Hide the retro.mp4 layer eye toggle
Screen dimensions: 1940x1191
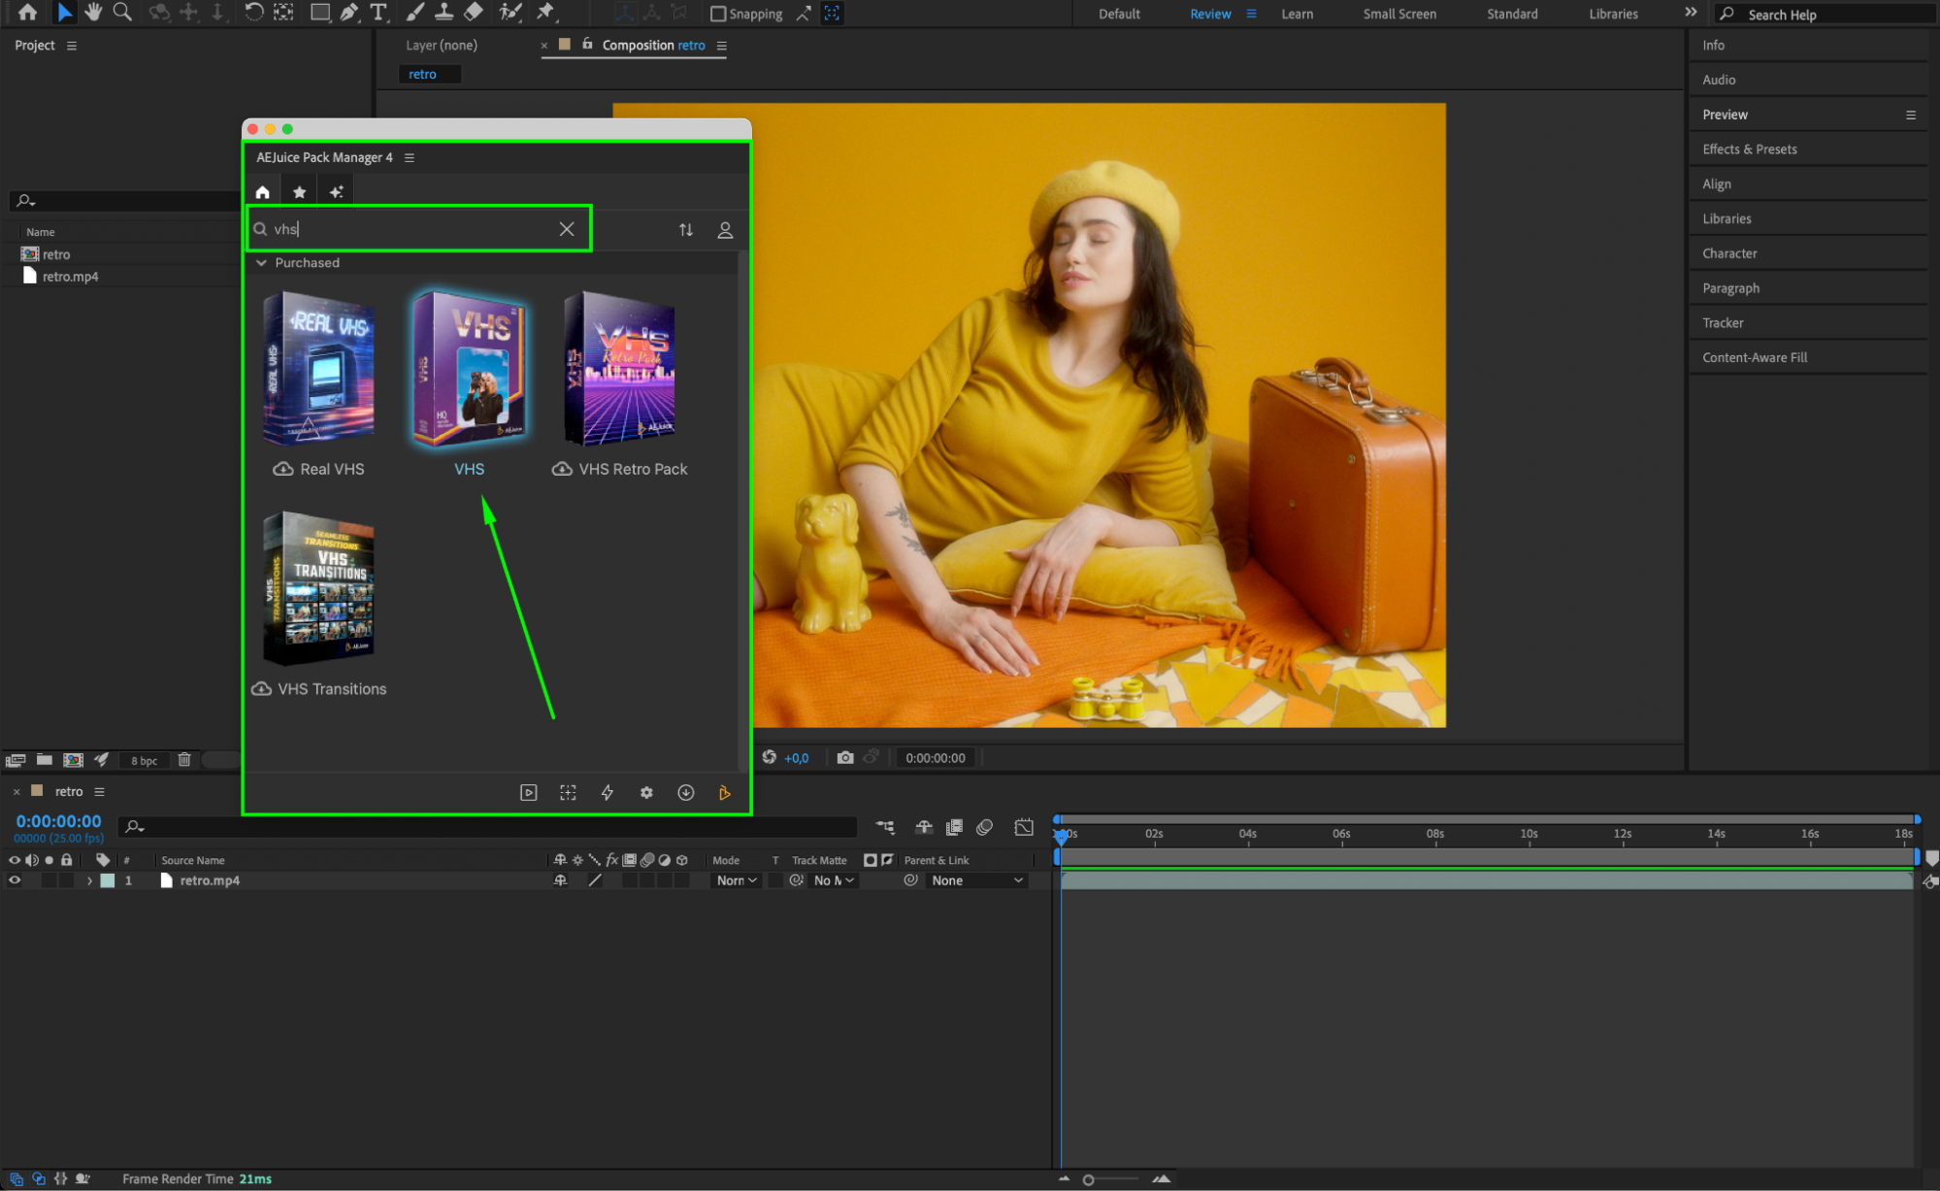coord(15,880)
